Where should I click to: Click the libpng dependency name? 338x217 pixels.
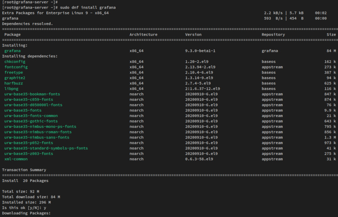pos(12,89)
